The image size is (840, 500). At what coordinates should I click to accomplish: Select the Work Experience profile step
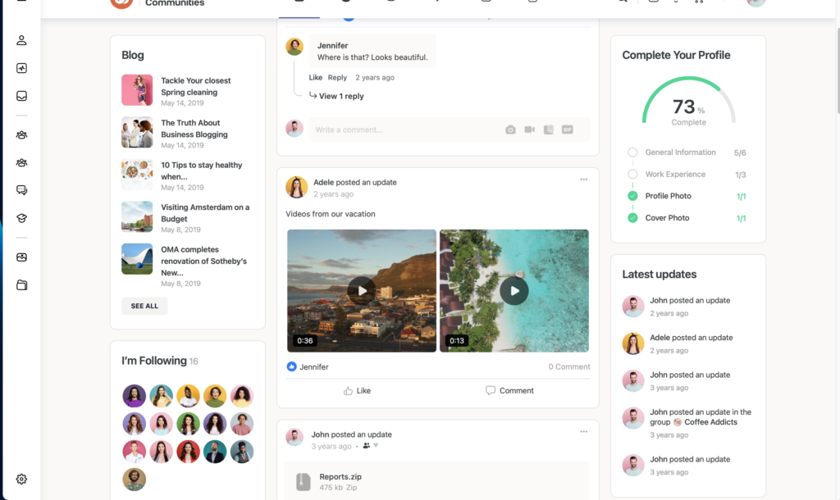674,175
